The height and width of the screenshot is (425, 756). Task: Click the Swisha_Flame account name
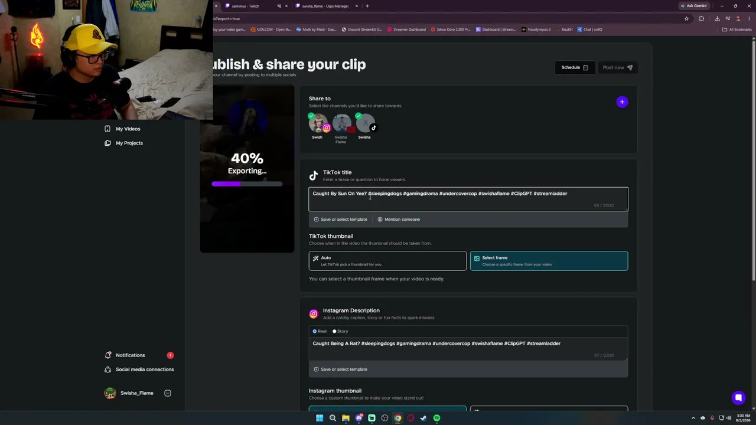click(136, 393)
